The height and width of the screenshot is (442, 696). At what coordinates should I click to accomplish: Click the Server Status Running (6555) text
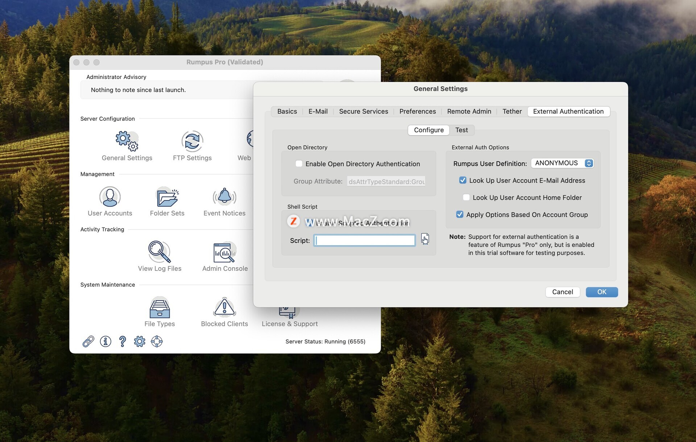click(325, 342)
